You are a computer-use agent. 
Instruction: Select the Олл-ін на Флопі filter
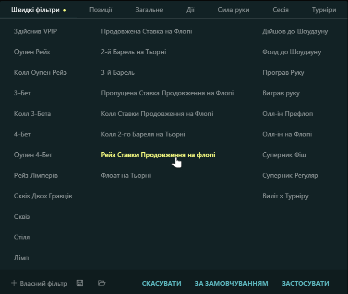(287, 134)
